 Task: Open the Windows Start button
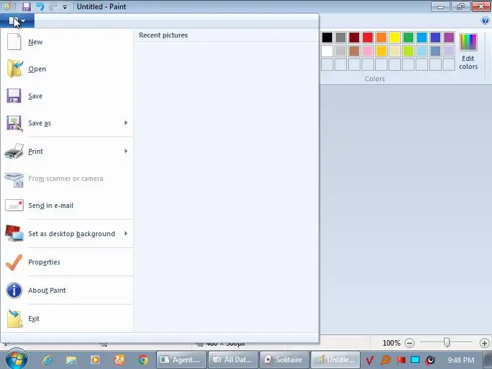click(x=16, y=359)
